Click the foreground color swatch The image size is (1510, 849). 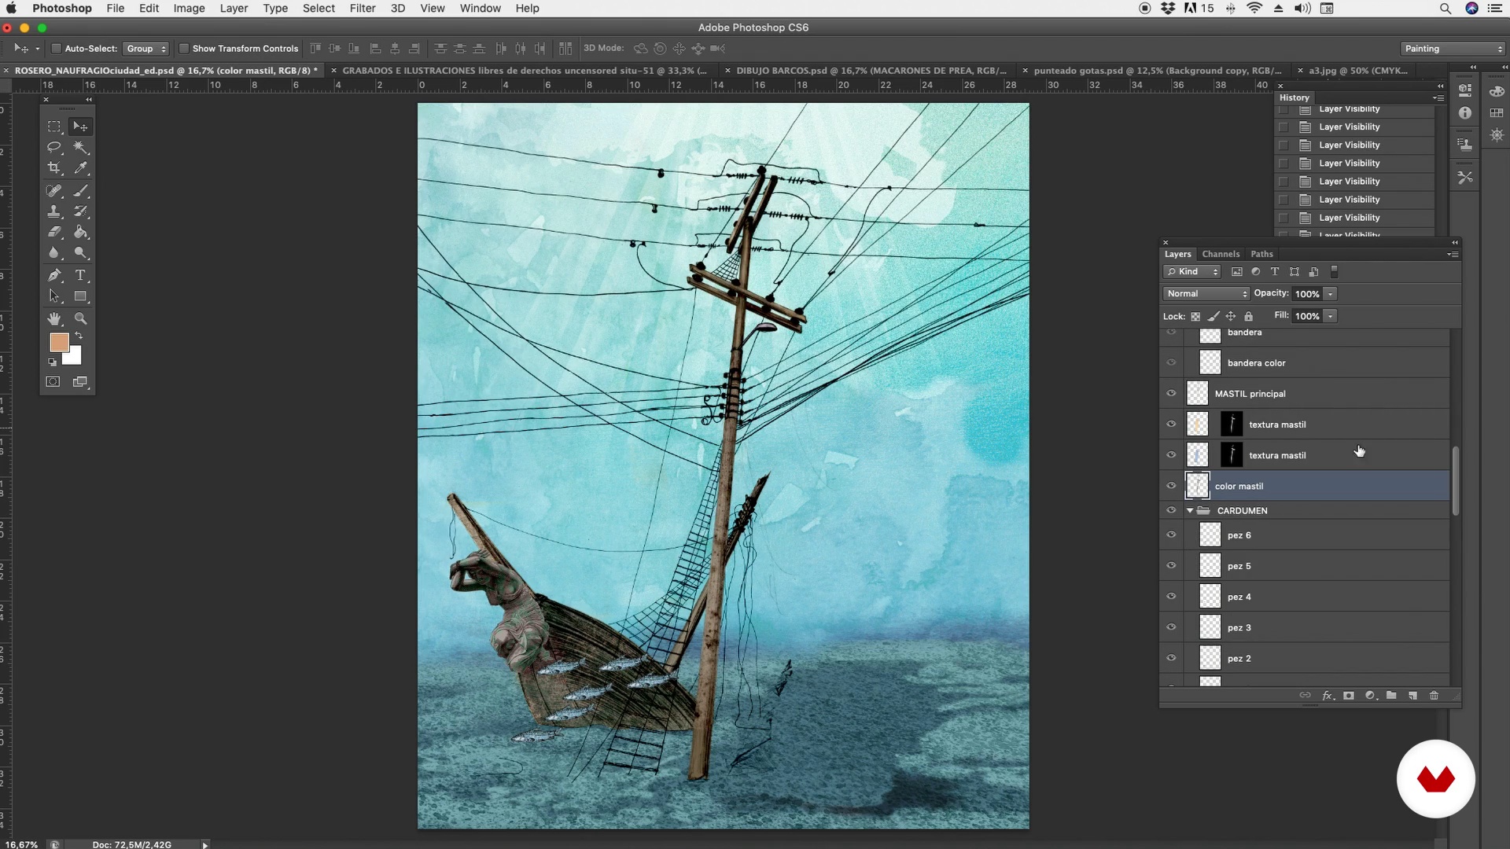tap(59, 342)
